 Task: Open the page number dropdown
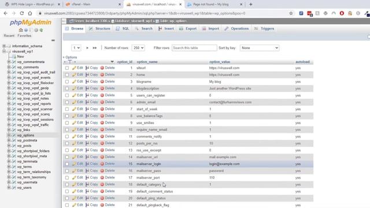click(76, 48)
